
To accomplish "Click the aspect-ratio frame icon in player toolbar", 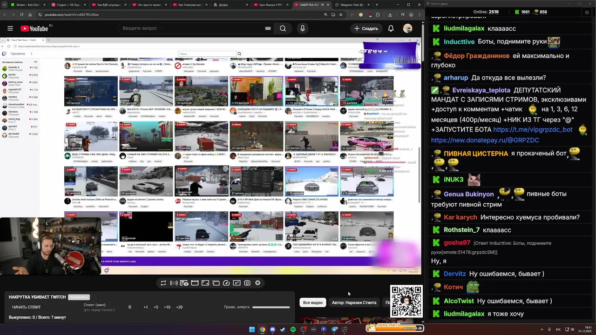I will point(205,283).
